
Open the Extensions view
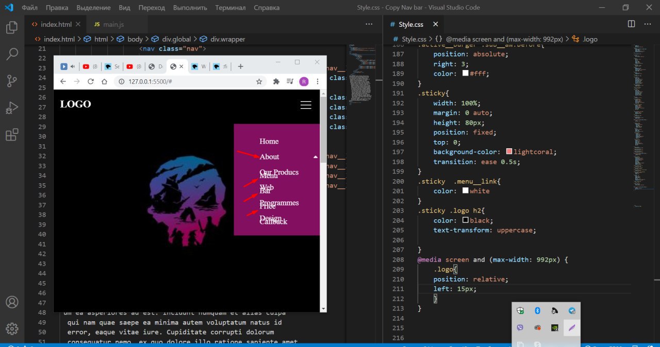[12, 135]
